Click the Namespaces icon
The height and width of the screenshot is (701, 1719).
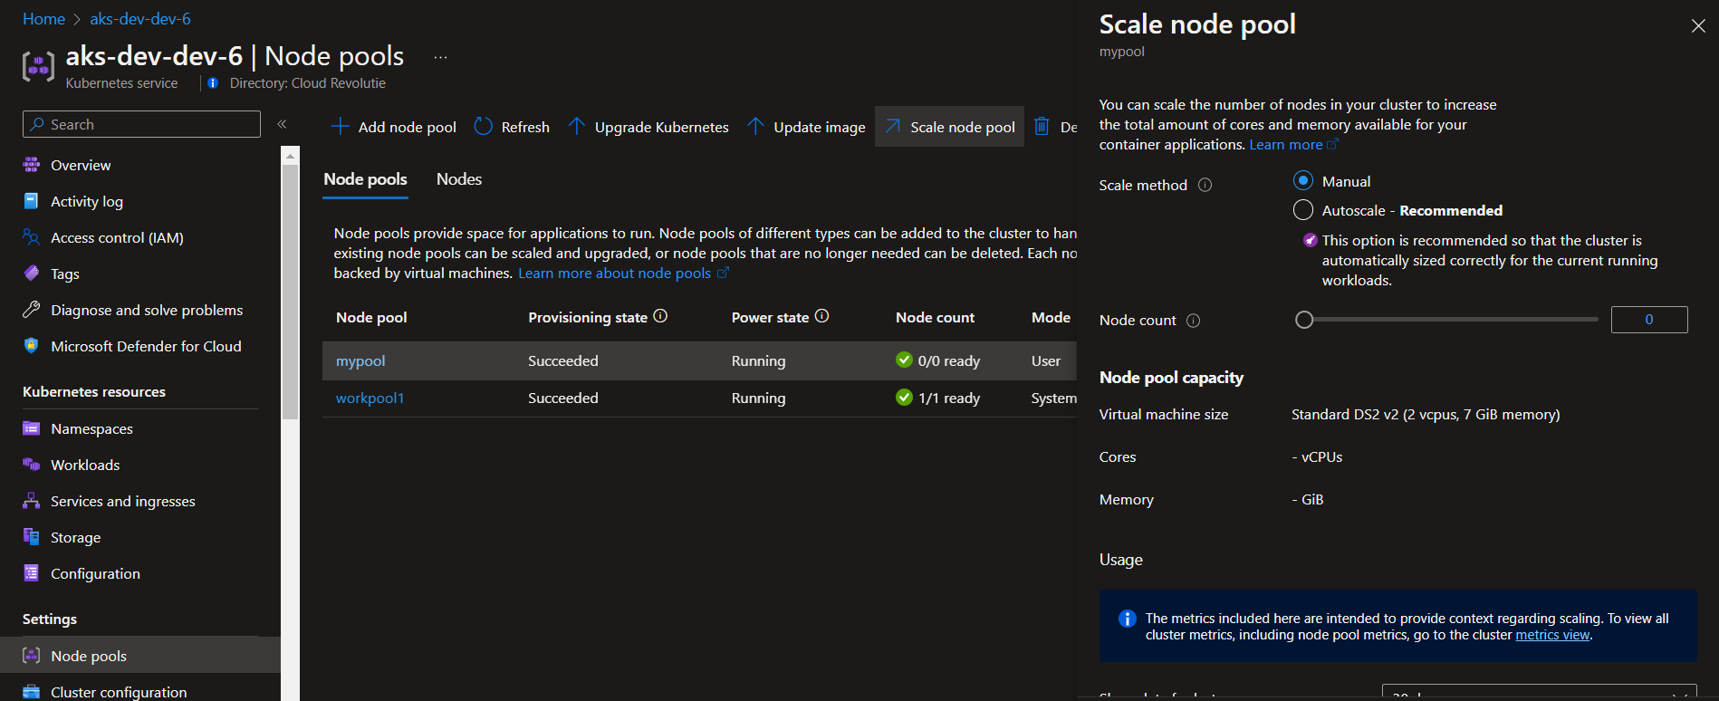pos(32,428)
